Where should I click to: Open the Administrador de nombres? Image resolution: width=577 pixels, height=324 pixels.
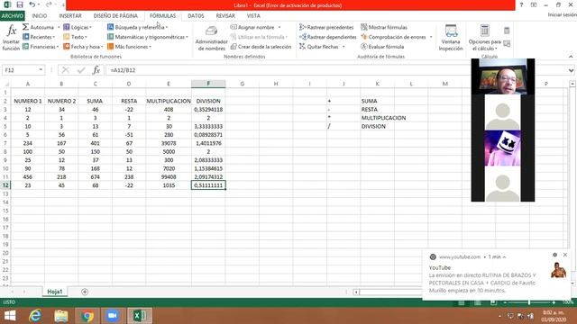point(211,38)
